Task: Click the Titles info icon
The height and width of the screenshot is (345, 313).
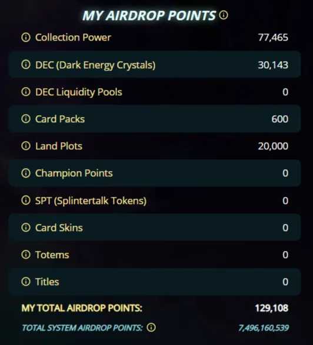Action: [x=26, y=282]
